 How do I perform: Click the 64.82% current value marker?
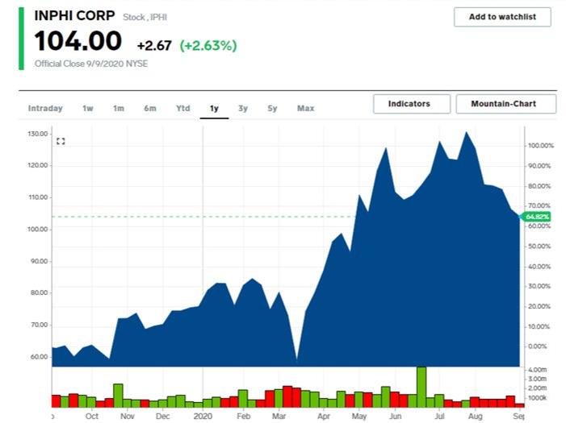pos(535,217)
